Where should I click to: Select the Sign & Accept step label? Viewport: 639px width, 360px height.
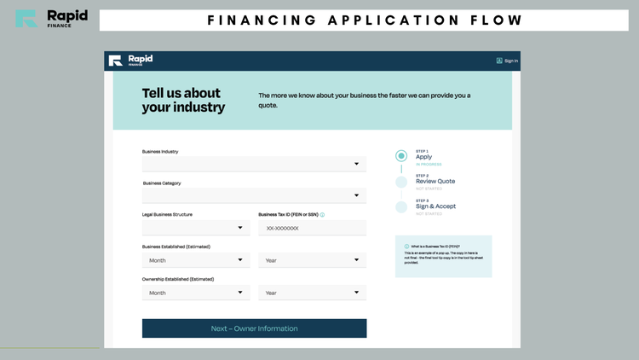coord(435,206)
